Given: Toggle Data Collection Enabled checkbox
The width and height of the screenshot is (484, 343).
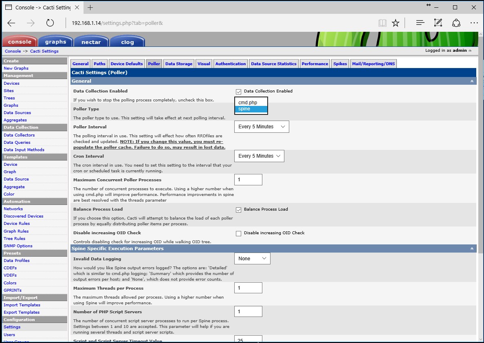Looking at the screenshot, I should (238, 92).
